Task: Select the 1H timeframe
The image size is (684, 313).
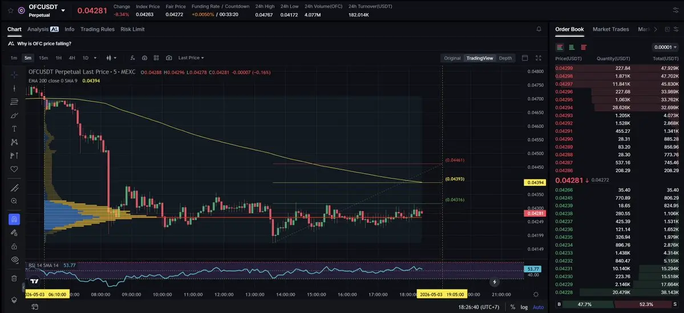Action: coord(58,58)
